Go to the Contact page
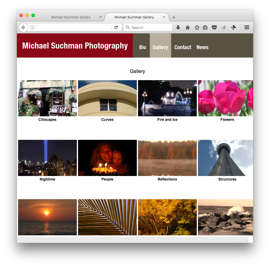Viewport: 270px width, 267px height. pyautogui.click(x=183, y=47)
